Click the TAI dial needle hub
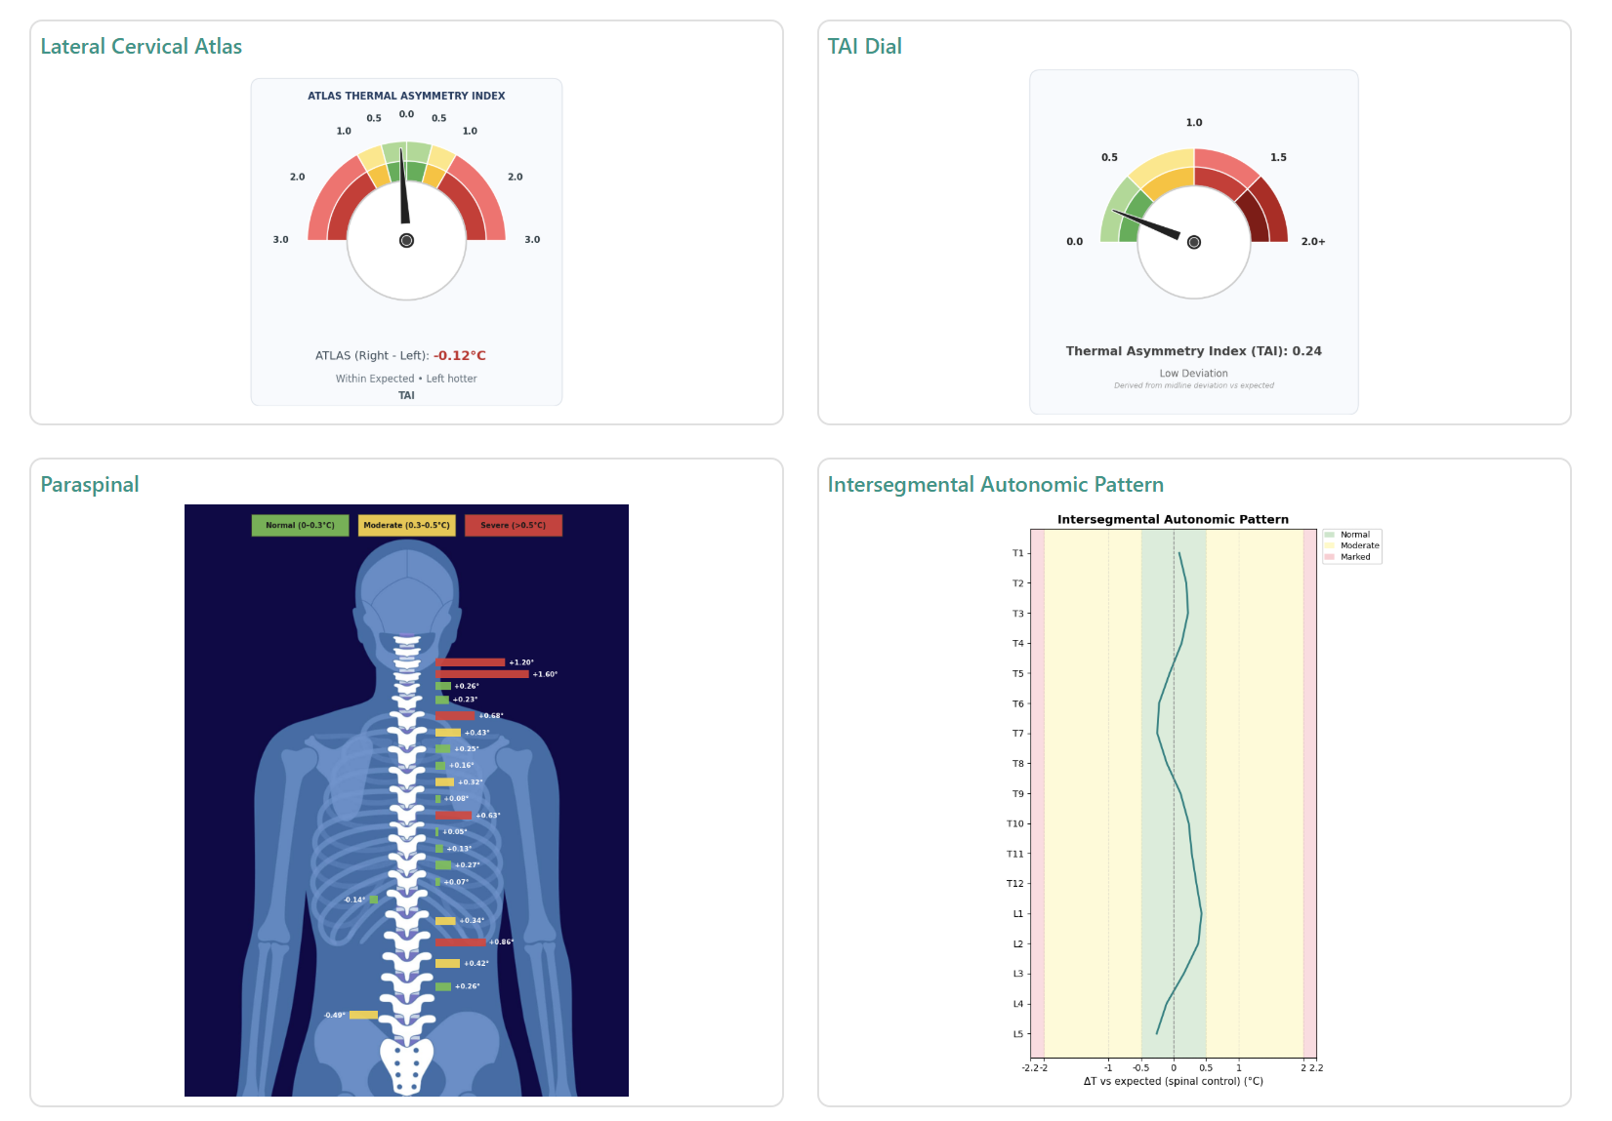The width and height of the screenshot is (1612, 1121). 1194,242
